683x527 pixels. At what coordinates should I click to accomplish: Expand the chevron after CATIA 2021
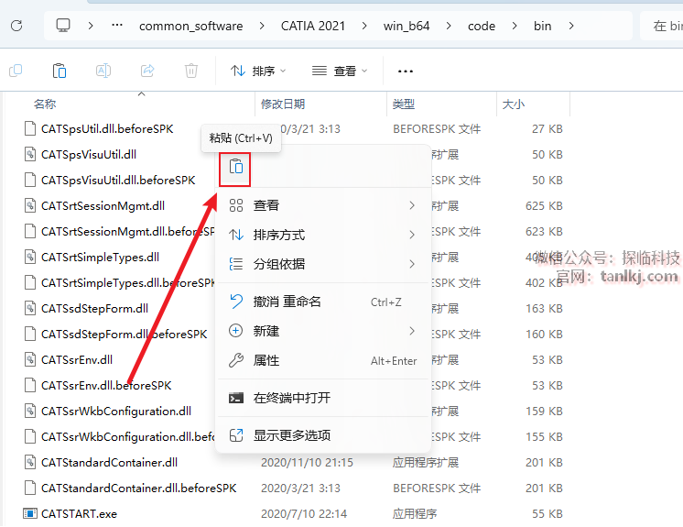[364, 26]
